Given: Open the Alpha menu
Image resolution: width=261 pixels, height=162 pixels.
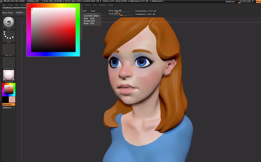Looking at the screenshot, I should pos(4,5).
